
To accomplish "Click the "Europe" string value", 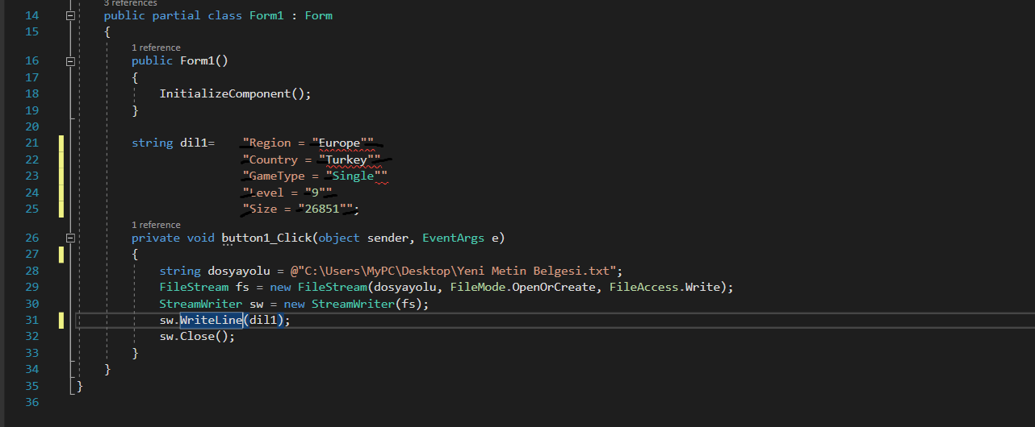I will (339, 143).
